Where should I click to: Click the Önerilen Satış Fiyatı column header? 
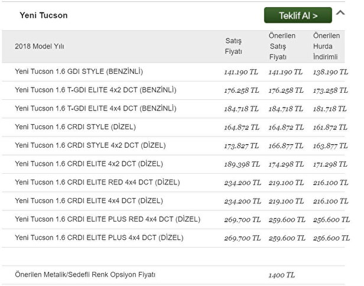[282, 46]
